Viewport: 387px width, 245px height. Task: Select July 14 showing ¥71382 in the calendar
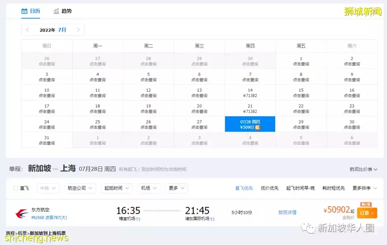tap(250, 93)
